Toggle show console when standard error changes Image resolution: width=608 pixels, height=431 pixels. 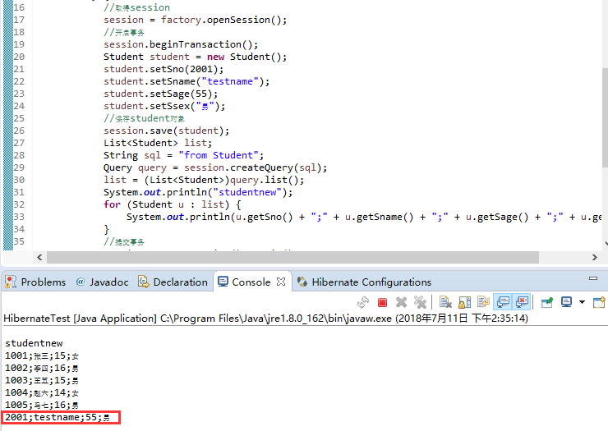point(521,302)
